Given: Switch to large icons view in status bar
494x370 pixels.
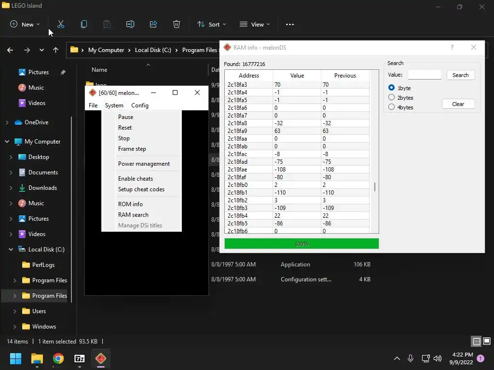Looking at the screenshot, I should tap(487, 342).
